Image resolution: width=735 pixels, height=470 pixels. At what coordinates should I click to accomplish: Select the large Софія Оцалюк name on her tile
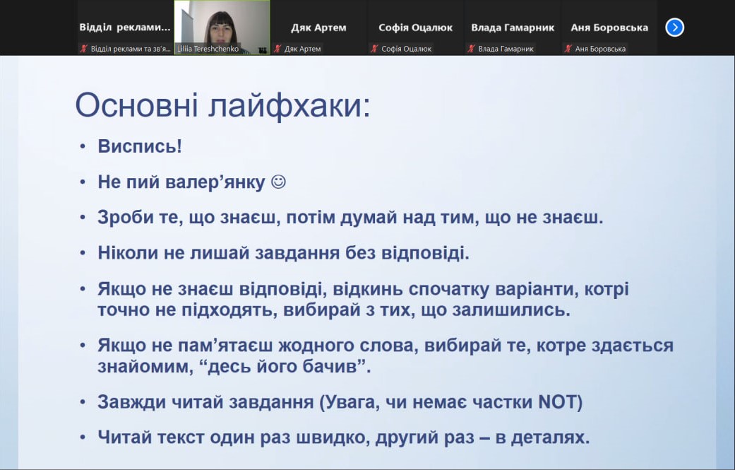[x=415, y=28]
